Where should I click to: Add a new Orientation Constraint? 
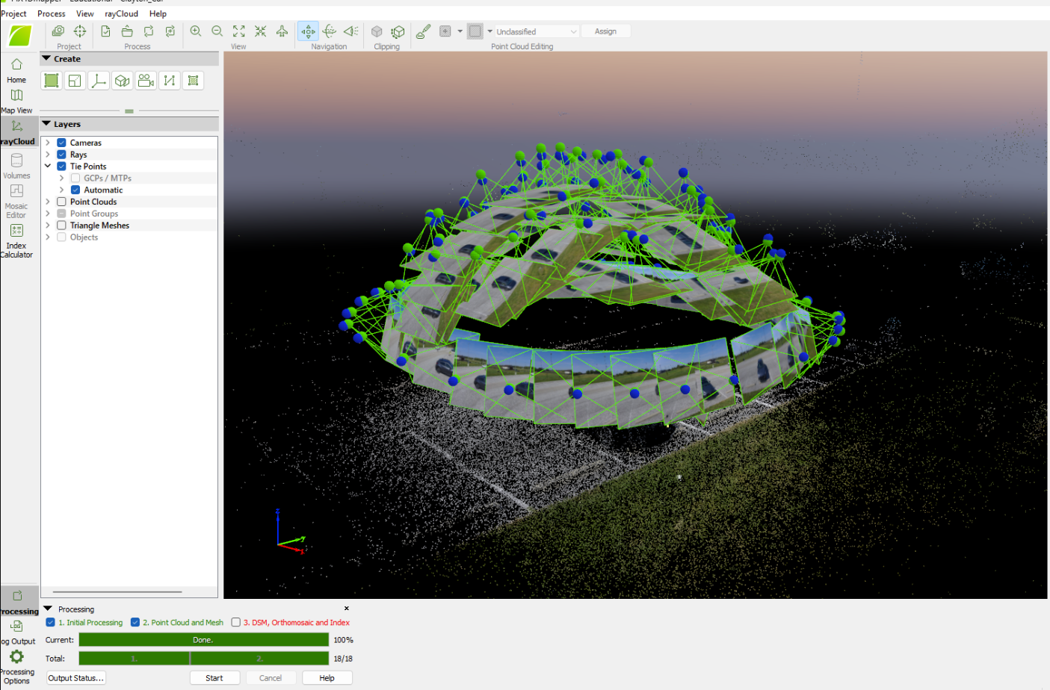[x=99, y=80]
